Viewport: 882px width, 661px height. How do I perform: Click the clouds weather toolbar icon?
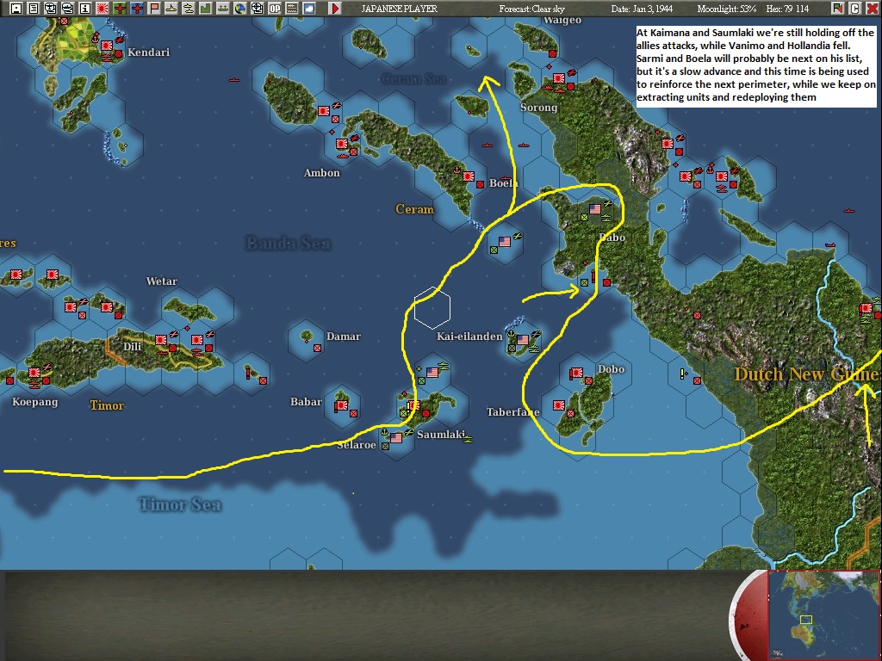click(x=309, y=9)
